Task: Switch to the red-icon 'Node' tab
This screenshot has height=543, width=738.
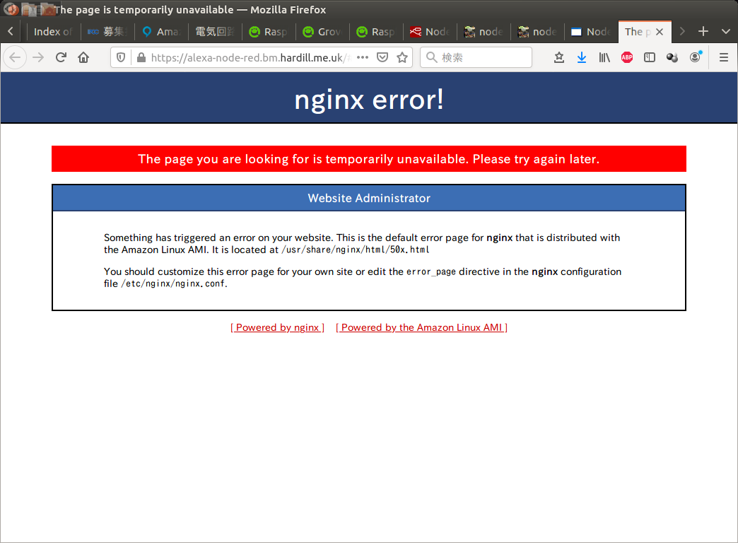Action: point(430,32)
